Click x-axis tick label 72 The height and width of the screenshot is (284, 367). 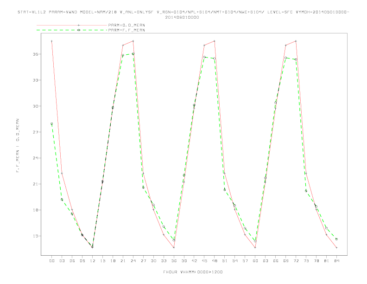click(x=296, y=261)
